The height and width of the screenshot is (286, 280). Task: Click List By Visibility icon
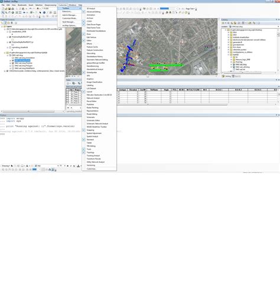pyautogui.click(x=9, y=23)
